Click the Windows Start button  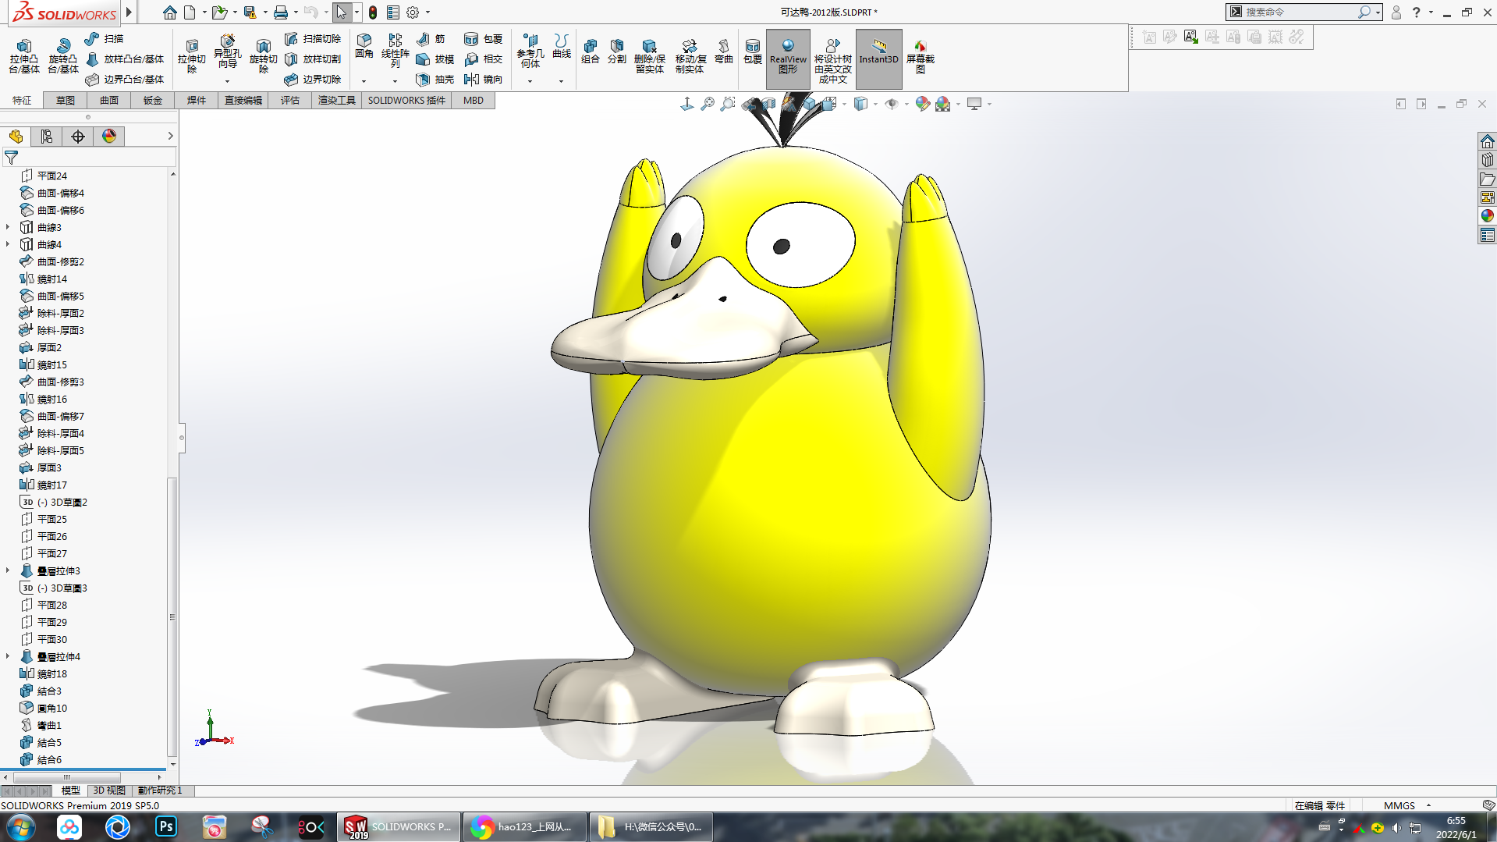tap(21, 826)
